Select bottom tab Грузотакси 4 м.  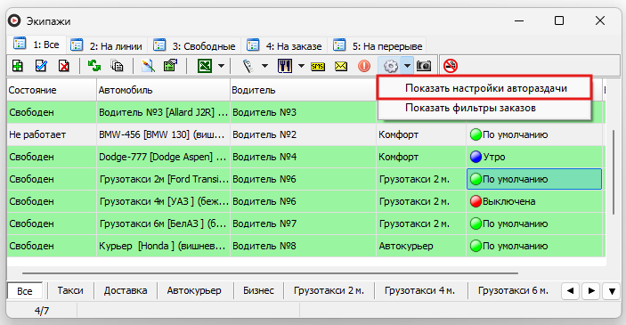click(419, 290)
